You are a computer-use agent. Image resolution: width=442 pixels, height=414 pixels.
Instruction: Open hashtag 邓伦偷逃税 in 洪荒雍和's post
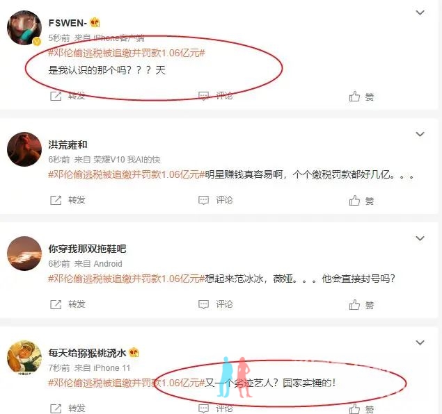coord(126,174)
